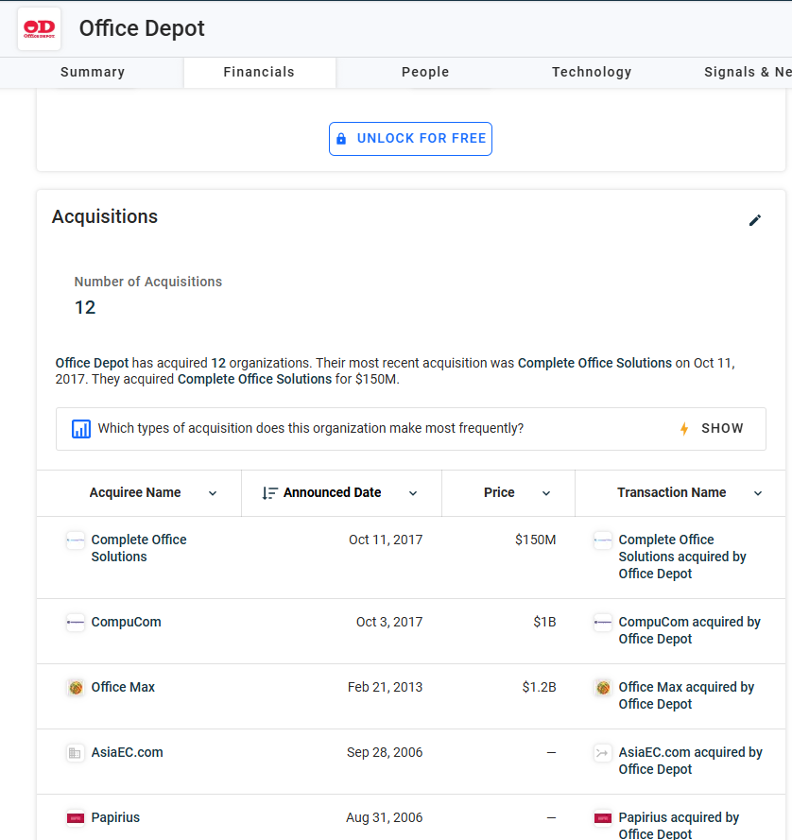Click the 'Number of Acquisitions' label
792x840 pixels.
[147, 282]
